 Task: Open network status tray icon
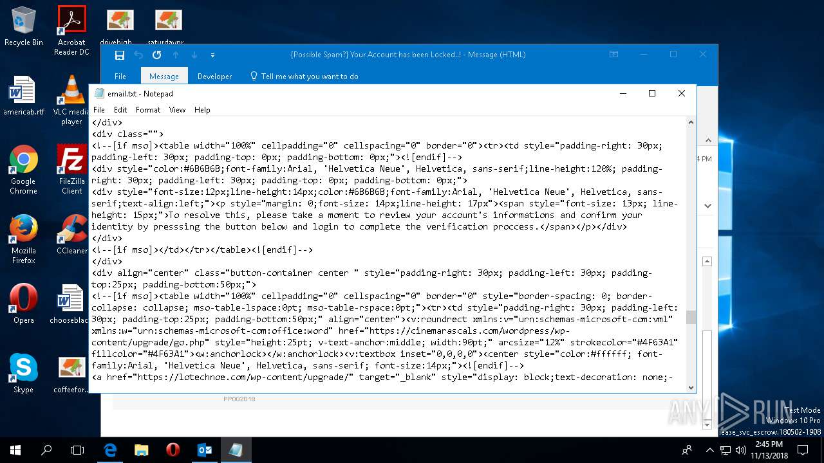point(725,449)
